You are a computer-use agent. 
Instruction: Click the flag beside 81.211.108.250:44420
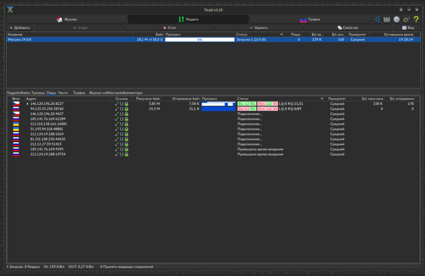pos(16,139)
